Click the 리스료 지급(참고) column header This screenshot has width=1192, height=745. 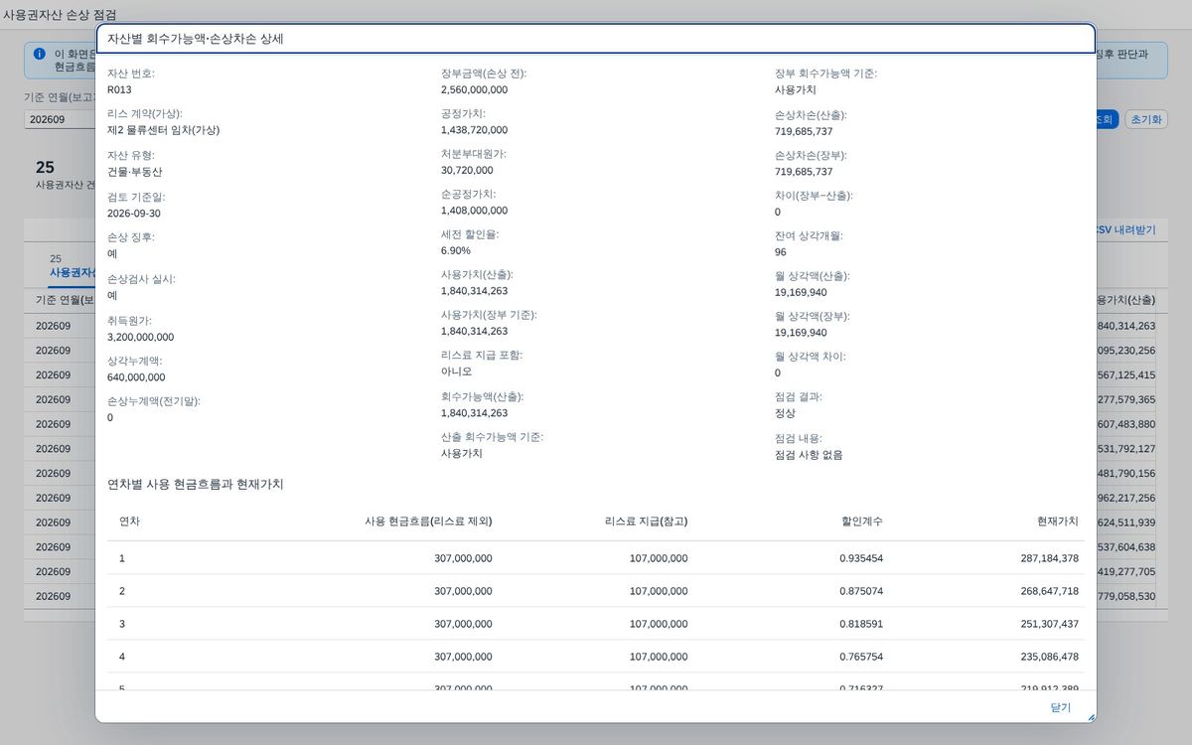tap(646, 521)
